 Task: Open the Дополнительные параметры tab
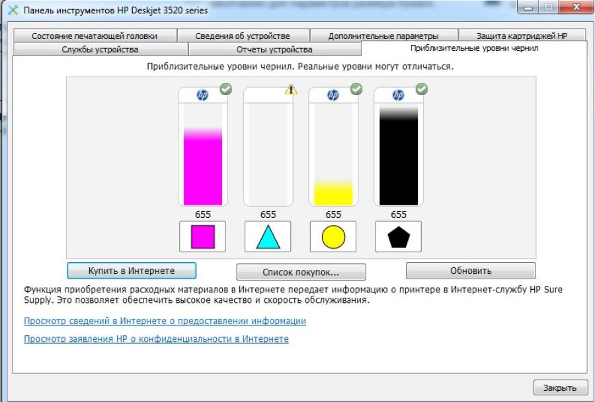point(383,36)
